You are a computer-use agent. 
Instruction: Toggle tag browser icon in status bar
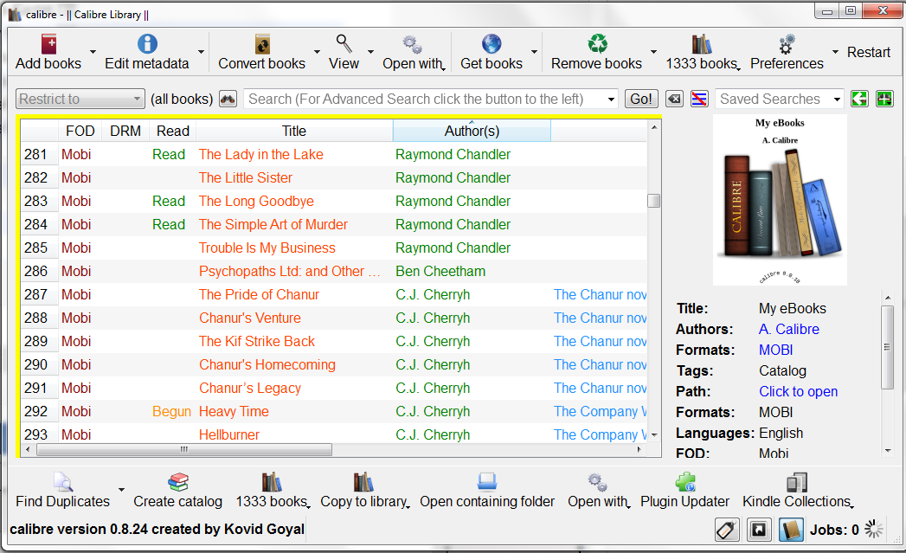tap(727, 530)
